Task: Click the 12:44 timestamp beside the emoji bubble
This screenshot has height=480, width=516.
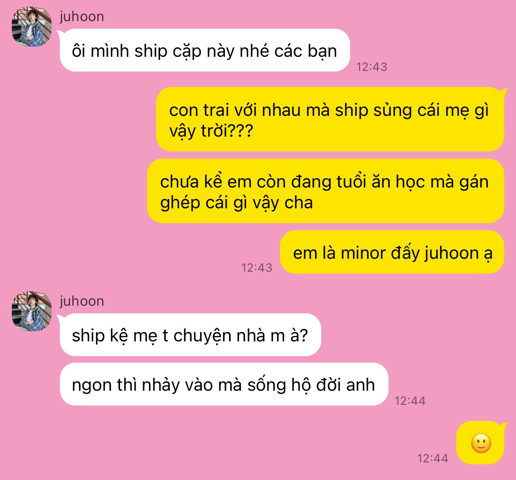Action: [x=432, y=458]
